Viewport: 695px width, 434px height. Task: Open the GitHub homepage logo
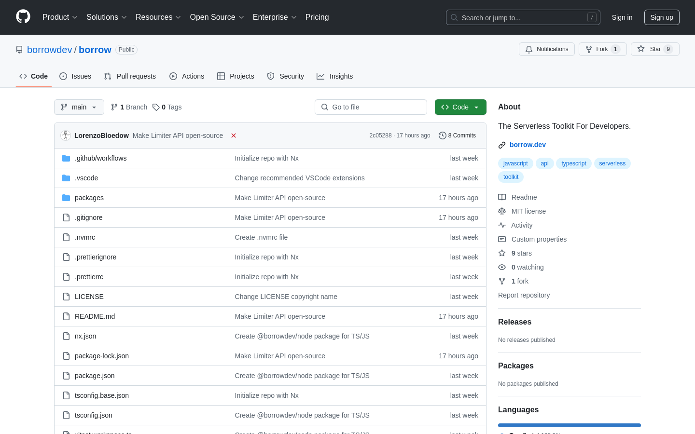point(23,17)
